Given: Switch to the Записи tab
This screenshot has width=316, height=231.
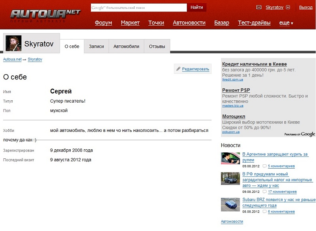Looking at the screenshot, I should (x=96, y=47).
